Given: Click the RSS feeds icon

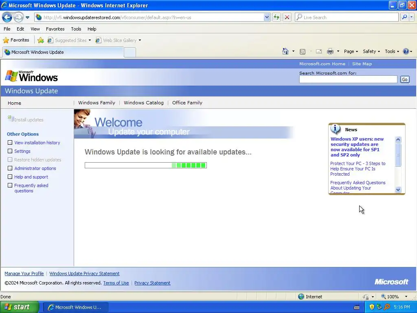Looking at the screenshot, I should [x=303, y=52].
